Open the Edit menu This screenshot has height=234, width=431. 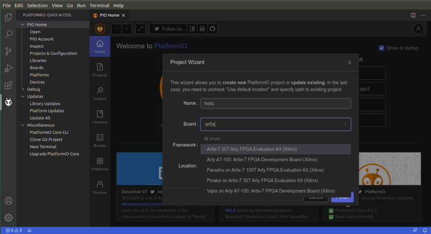[19, 5]
